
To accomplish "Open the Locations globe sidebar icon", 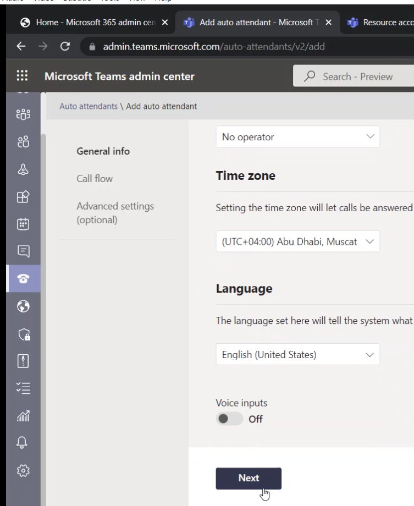I will 23,306.
